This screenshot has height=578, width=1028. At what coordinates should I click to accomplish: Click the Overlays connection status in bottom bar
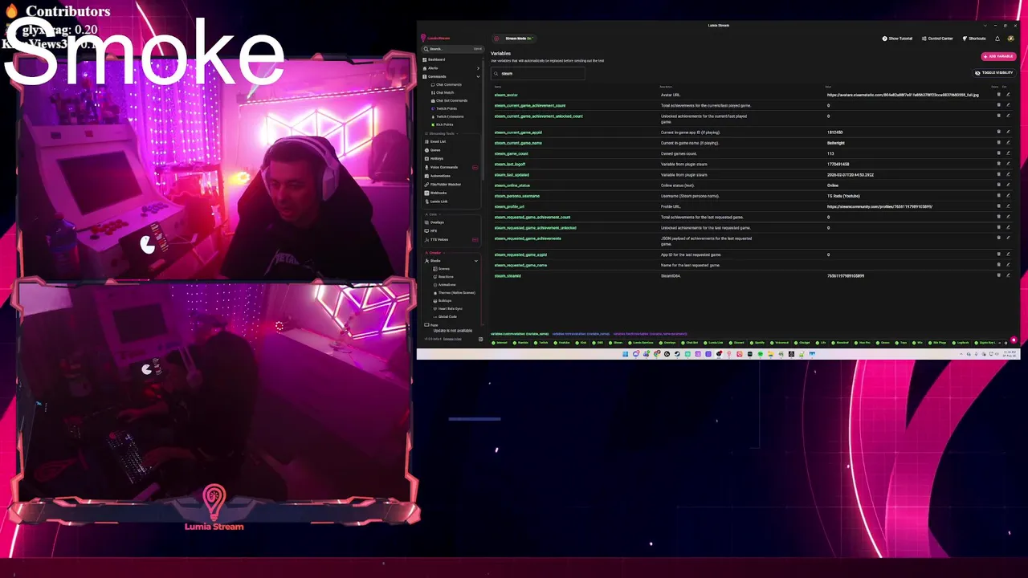pos(667,343)
